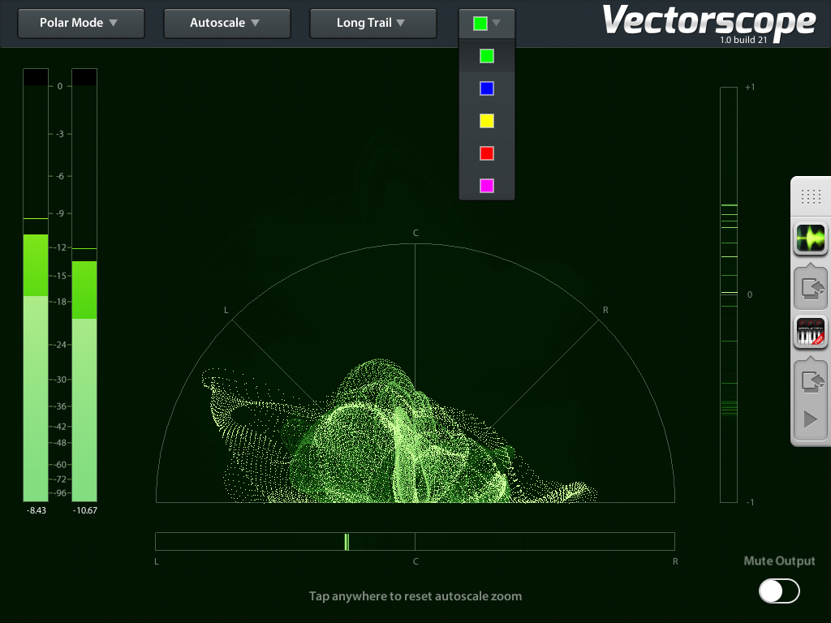Open the Polar Mode dropdown
Viewport: 831px width, 623px height.
(80, 23)
